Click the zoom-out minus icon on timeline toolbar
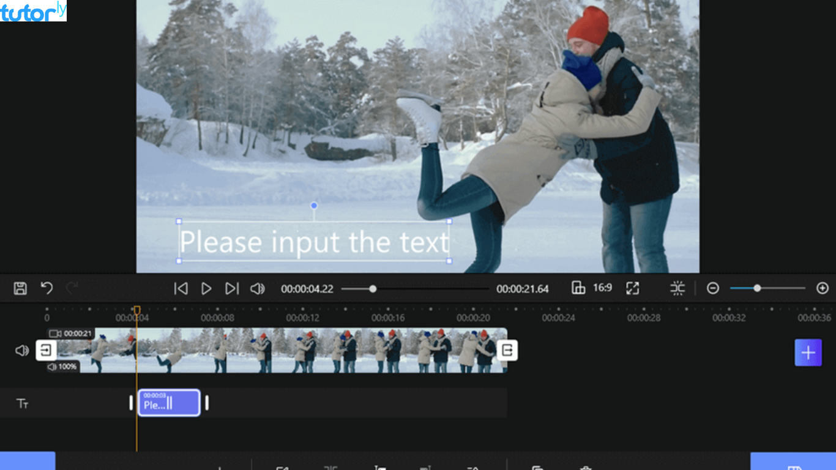This screenshot has width=836, height=470. (712, 288)
